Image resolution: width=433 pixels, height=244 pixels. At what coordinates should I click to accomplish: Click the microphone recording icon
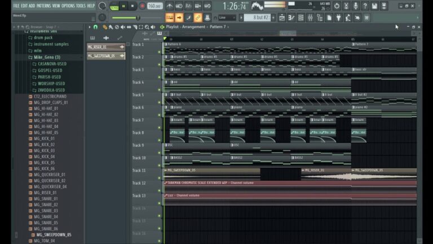tap(355, 6)
